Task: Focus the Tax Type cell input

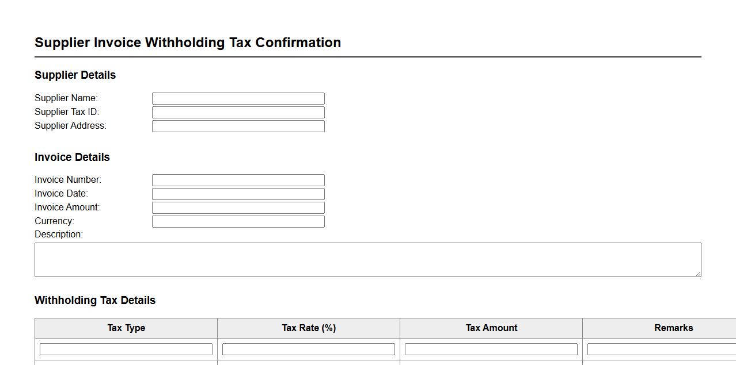Action: (x=126, y=349)
